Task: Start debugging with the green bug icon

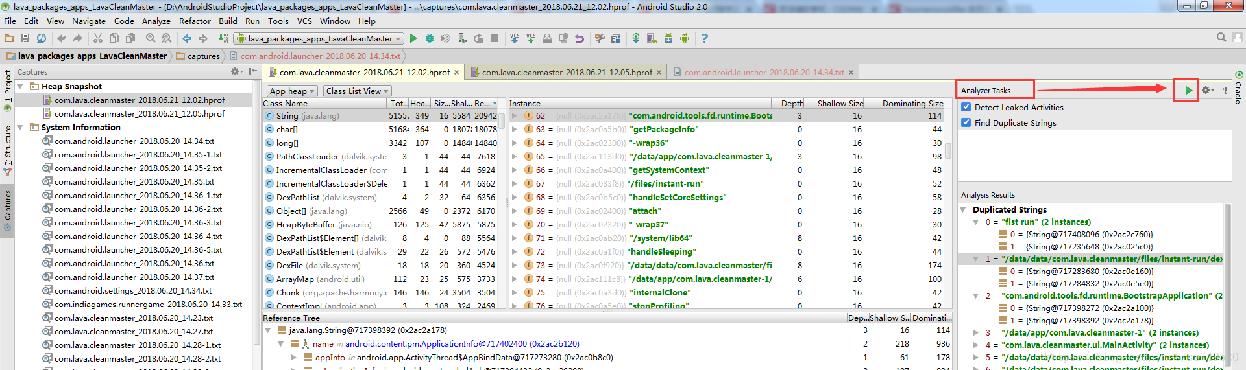Action: [x=430, y=38]
